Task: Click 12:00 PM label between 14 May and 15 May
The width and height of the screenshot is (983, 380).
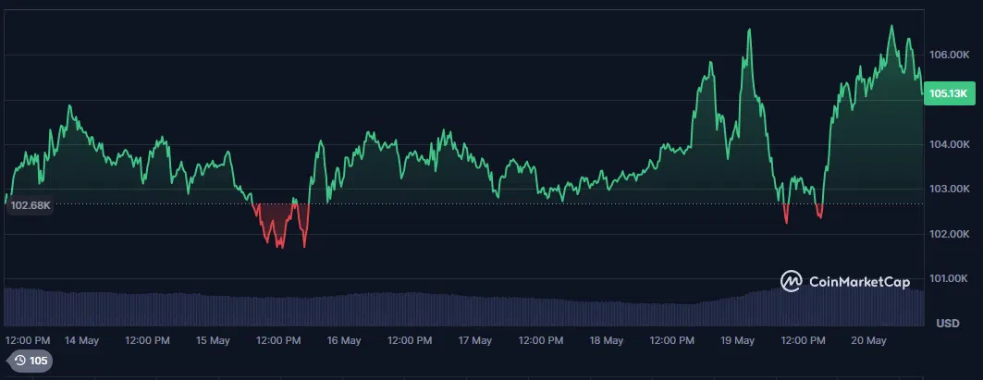Action: [147, 340]
